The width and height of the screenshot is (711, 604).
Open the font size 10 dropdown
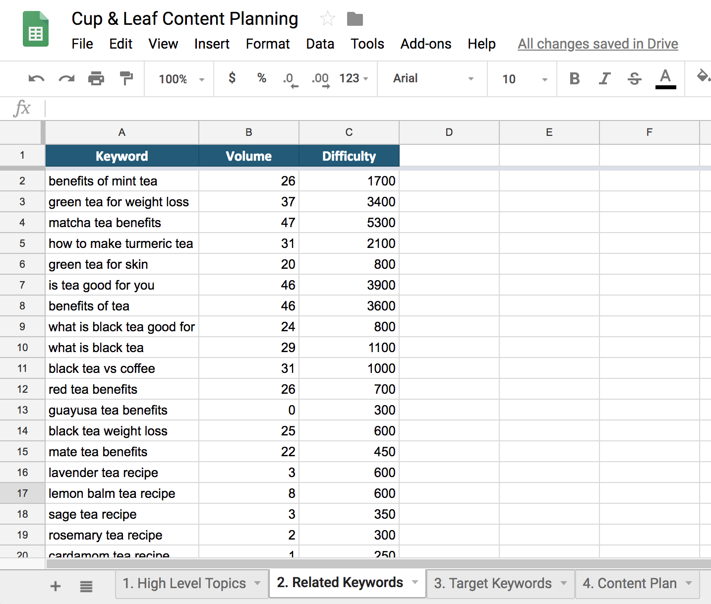point(524,79)
